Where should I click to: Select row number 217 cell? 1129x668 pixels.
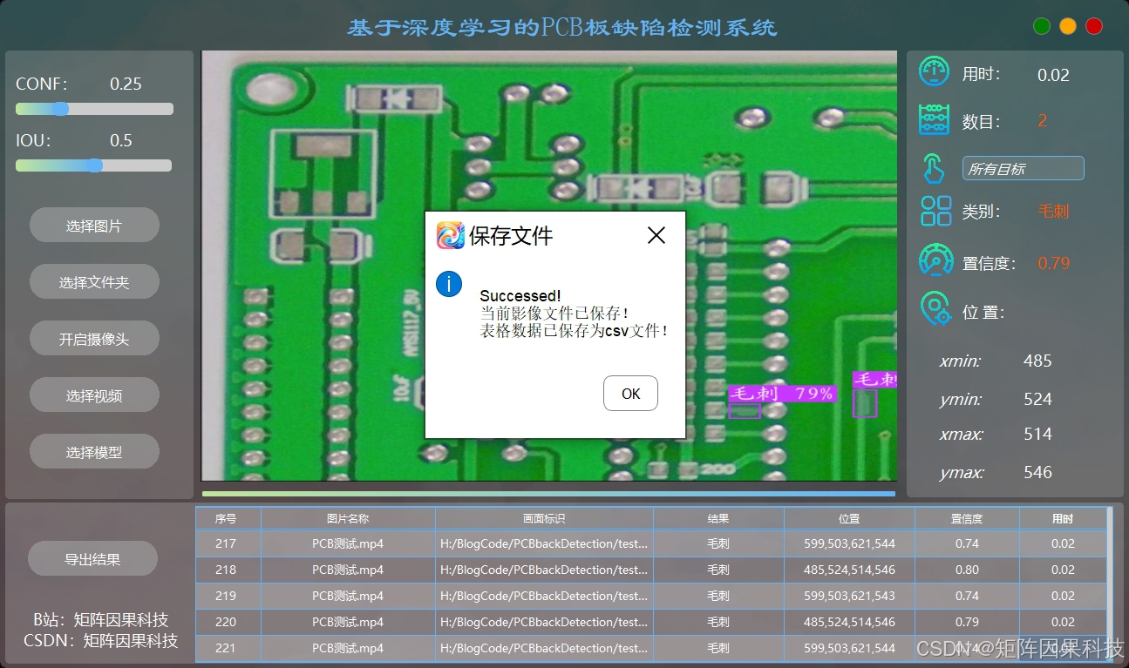pyautogui.click(x=226, y=543)
